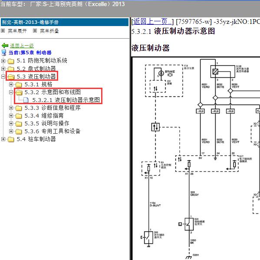Click the computer icon beside 当前:第5章

pos(3,53)
